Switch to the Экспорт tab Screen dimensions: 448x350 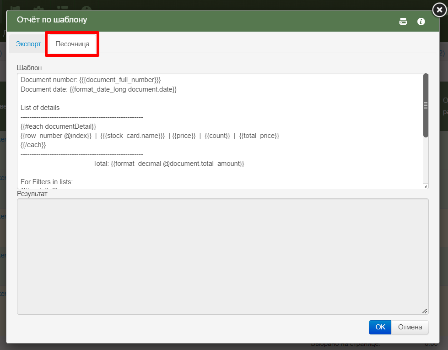pyautogui.click(x=28, y=44)
